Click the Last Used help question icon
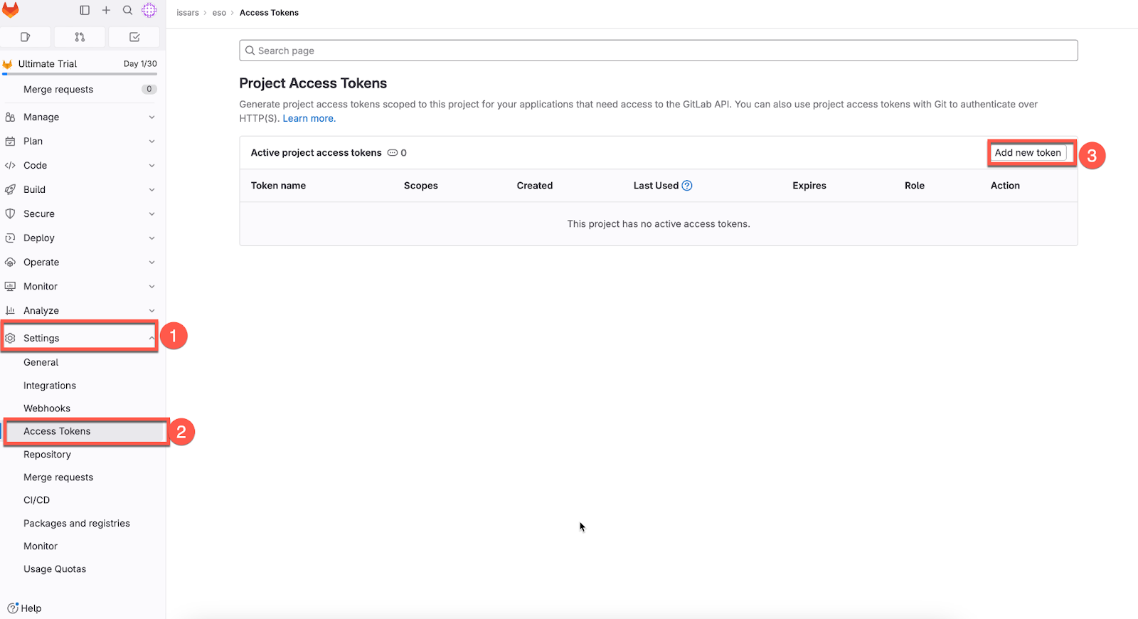Screen dimensions: 1138x619 click(687, 186)
